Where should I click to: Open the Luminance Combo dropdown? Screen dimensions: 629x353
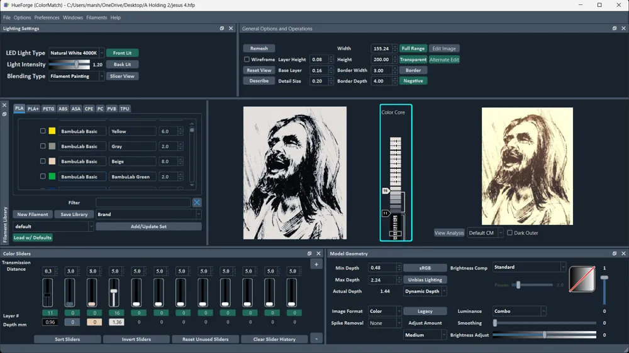[519, 311]
